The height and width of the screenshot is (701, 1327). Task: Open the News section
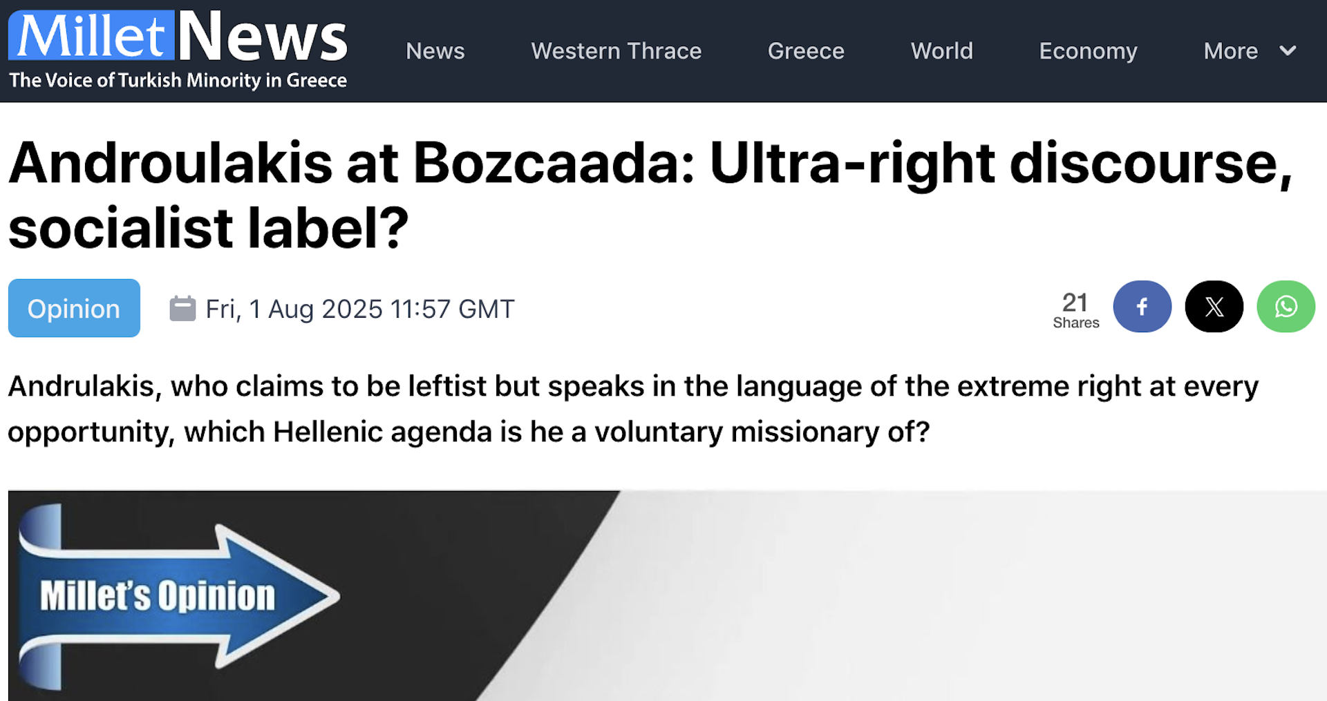coord(435,50)
